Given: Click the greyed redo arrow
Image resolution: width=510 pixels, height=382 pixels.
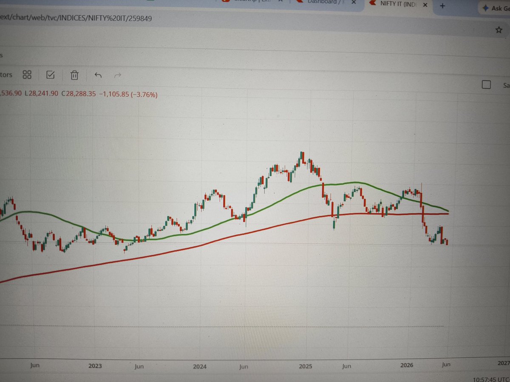Looking at the screenshot, I should click(118, 76).
